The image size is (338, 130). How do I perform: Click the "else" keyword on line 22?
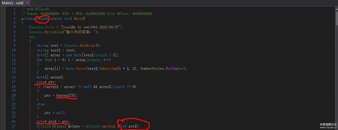40,104
